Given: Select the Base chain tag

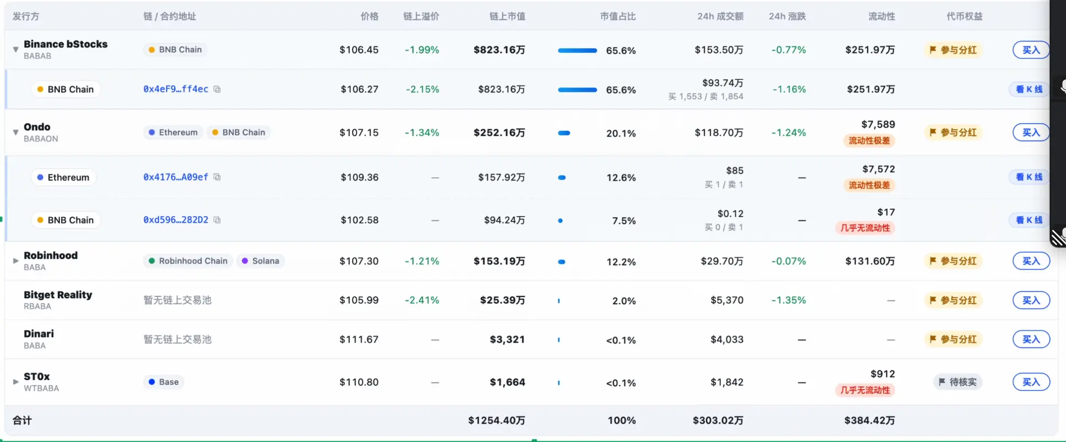Looking at the screenshot, I should (x=164, y=382).
